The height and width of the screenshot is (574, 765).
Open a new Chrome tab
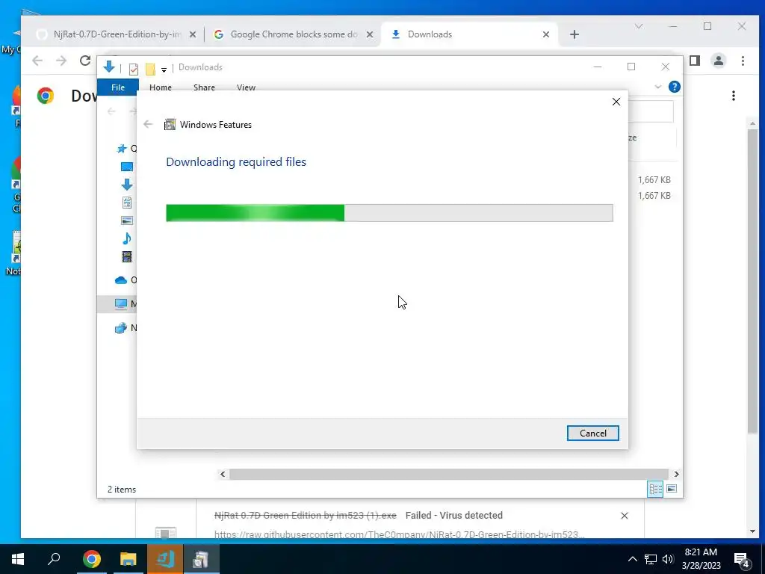point(574,34)
